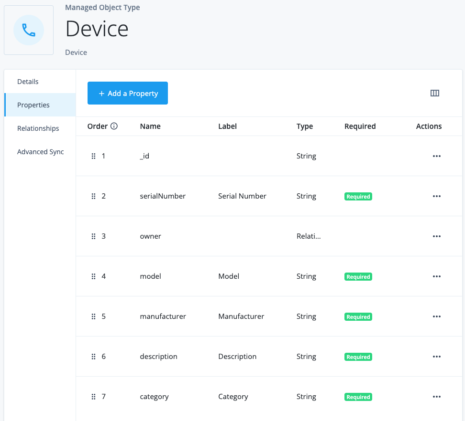Click the large Device title
The image size is (465, 421).
97,29
